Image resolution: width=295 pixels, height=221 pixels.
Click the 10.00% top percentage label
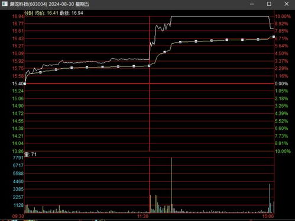[283, 17]
